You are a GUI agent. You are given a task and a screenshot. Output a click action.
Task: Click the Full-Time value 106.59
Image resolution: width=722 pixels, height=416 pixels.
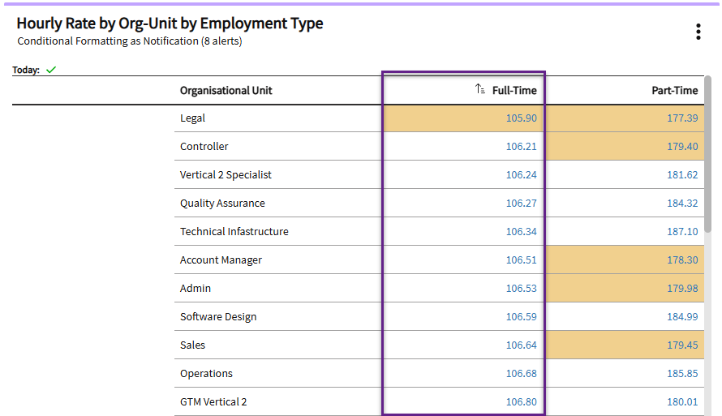[x=522, y=317]
